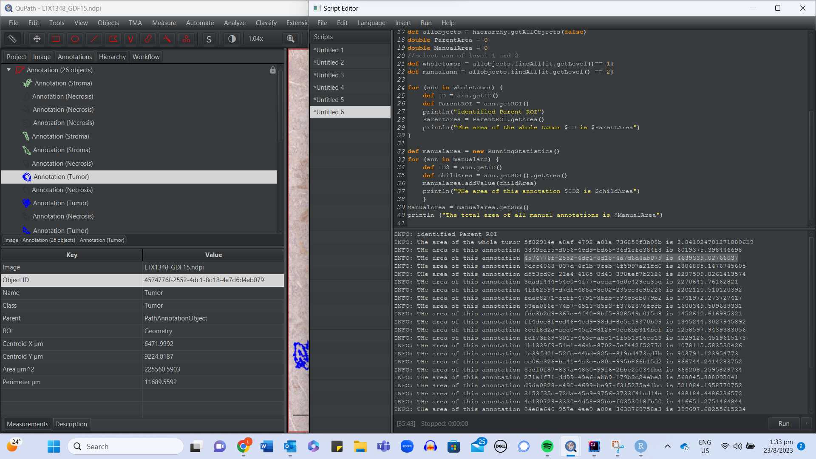Select the Rectangle annotation tool
The height and width of the screenshot is (459, 816).
pyautogui.click(x=56, y=39)
